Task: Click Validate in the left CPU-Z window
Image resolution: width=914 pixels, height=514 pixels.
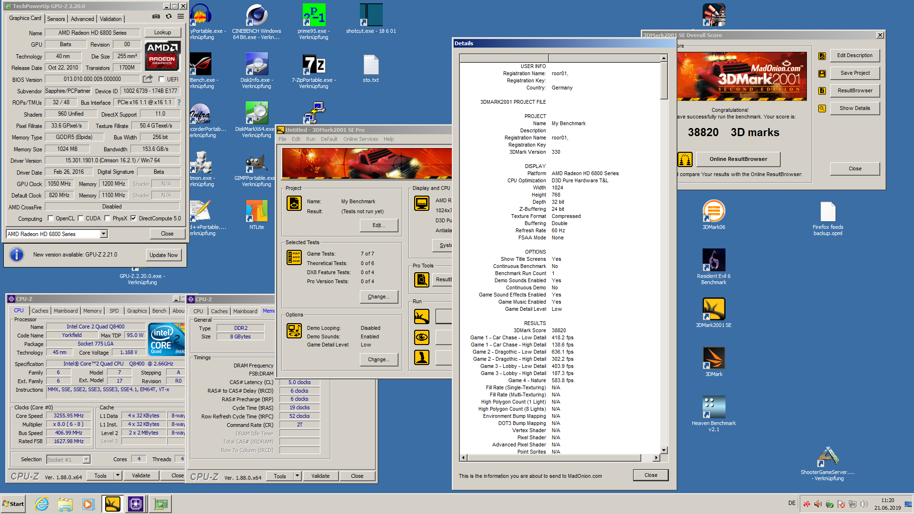Action: click(141, 475)
